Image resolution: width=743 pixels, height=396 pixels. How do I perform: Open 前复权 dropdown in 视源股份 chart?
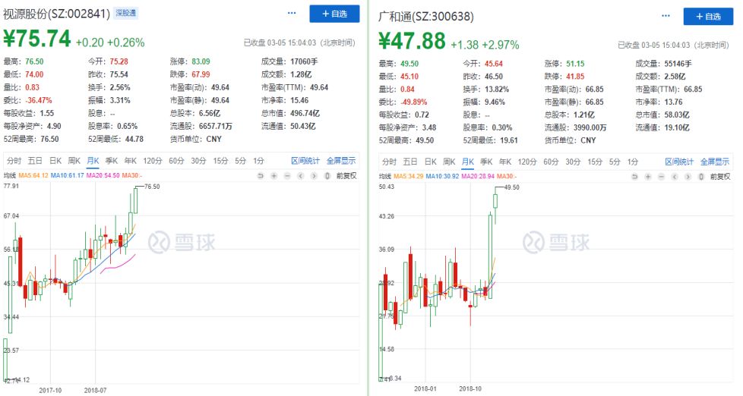coord(346,175)
